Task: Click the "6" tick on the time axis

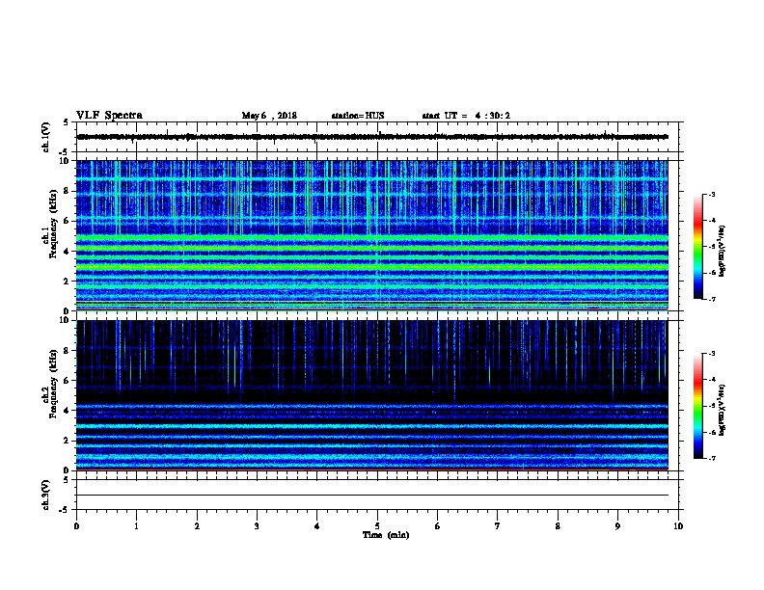Action: [x=438, y=526]
